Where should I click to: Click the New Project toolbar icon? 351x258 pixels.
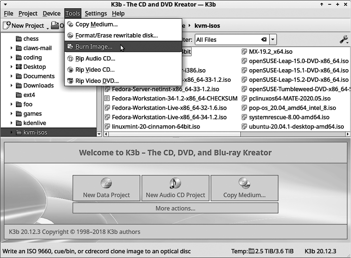pos(7,25)
